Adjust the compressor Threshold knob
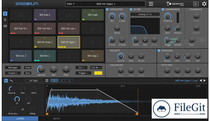The width and height of the screenshot is (210, 121). tap(168, 16)
